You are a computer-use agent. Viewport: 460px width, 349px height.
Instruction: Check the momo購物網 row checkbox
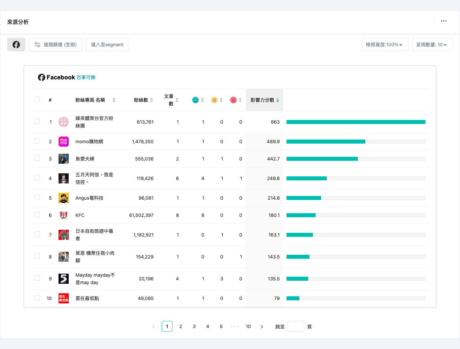[37, 141]
